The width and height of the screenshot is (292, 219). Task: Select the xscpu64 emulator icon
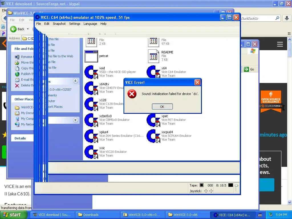[x=153, y=136]
